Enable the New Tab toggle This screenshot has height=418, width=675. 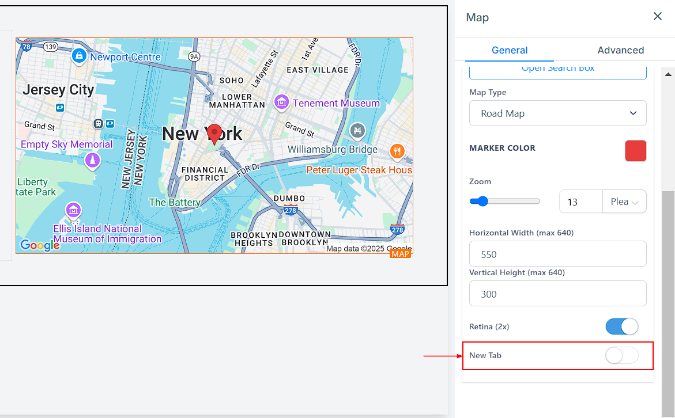(621, 356)
